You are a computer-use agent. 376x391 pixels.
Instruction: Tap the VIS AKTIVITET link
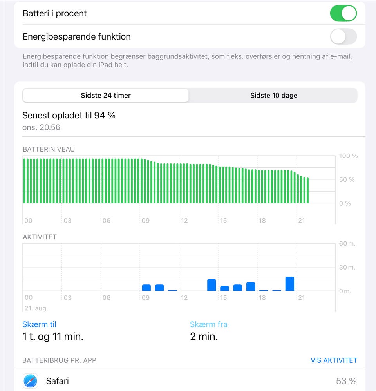point(334,360)
